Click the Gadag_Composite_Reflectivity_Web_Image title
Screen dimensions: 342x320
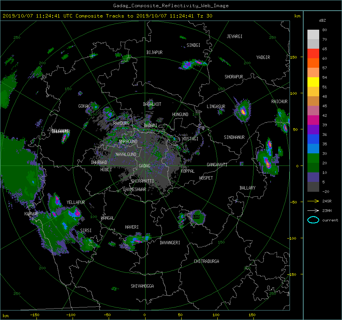click(171, 6)
